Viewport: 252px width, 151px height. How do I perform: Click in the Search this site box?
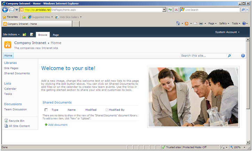(204, 56)
